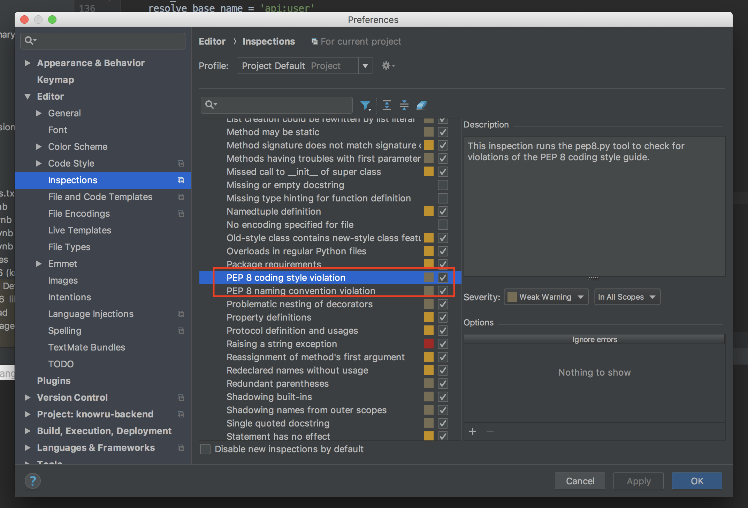Viewport: 748px width, 508px height.
Task: Click project-level icon beside Code Style
Action: click(x=181, y=163)
